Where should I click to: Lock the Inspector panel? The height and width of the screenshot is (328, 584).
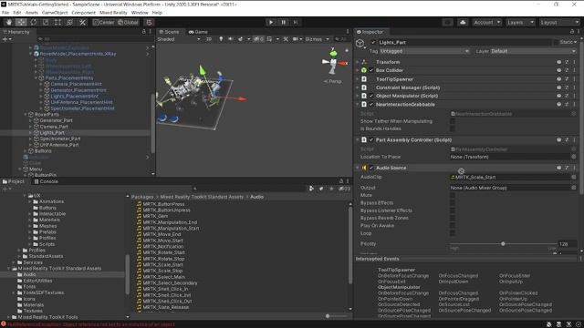coord(572,32)
